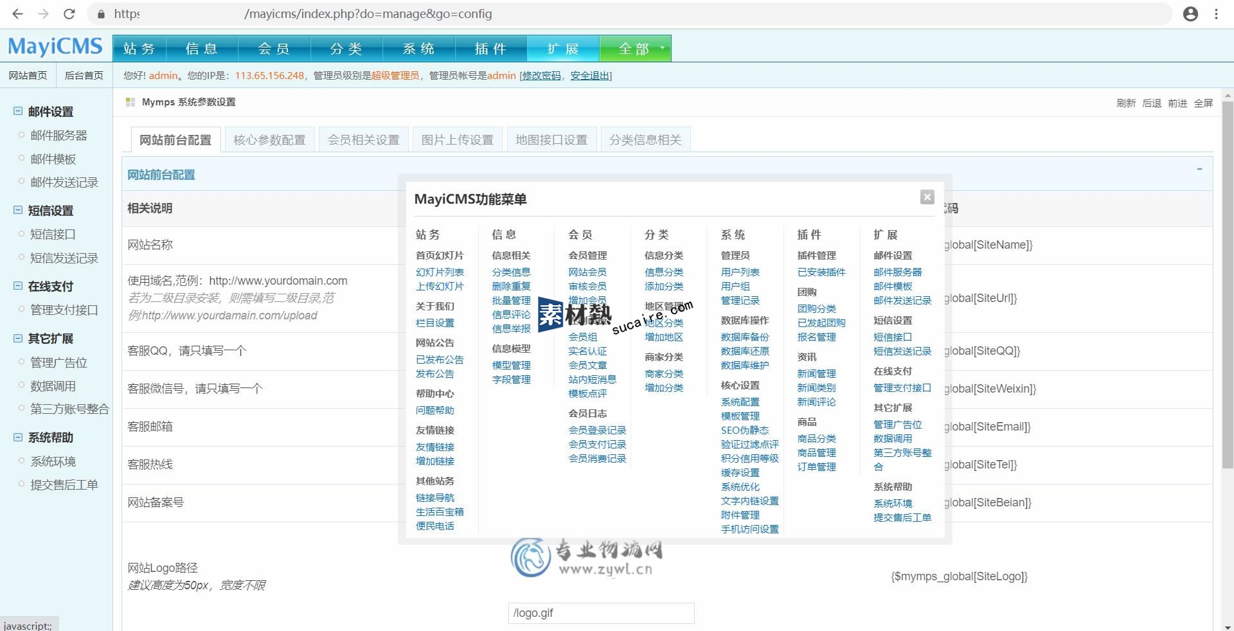Click the page vertical scrollbar
Image resolution: width=1234 pixels, height=631 pixels.
click(1228, 285)
